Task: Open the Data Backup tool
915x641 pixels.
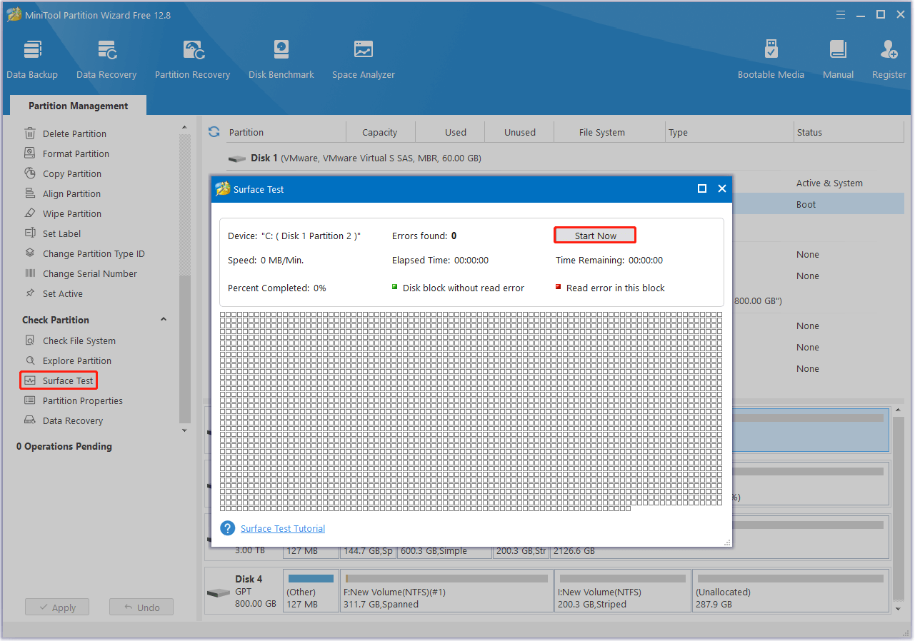Action: (32, 59)
